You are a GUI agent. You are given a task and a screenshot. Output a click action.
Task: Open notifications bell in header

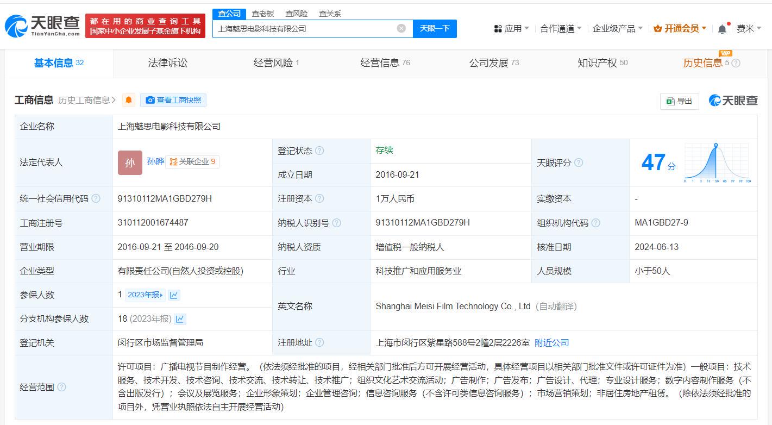722,29
